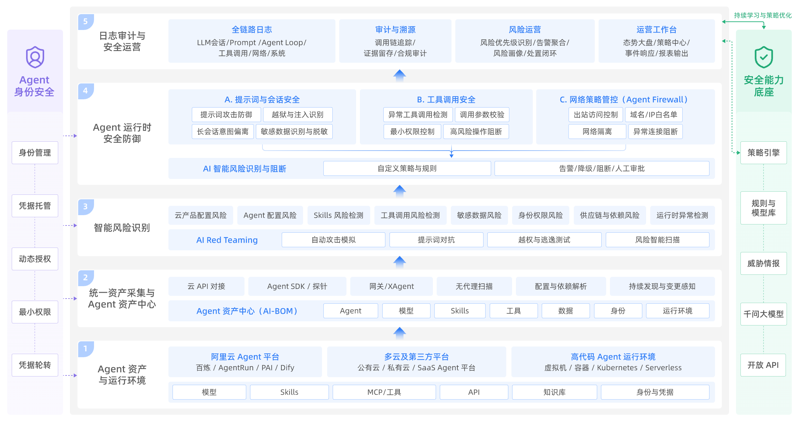Screen dimensions: 799x422
Task: Click the 审计与溯源 card
Action: click(x=395, y=41)
